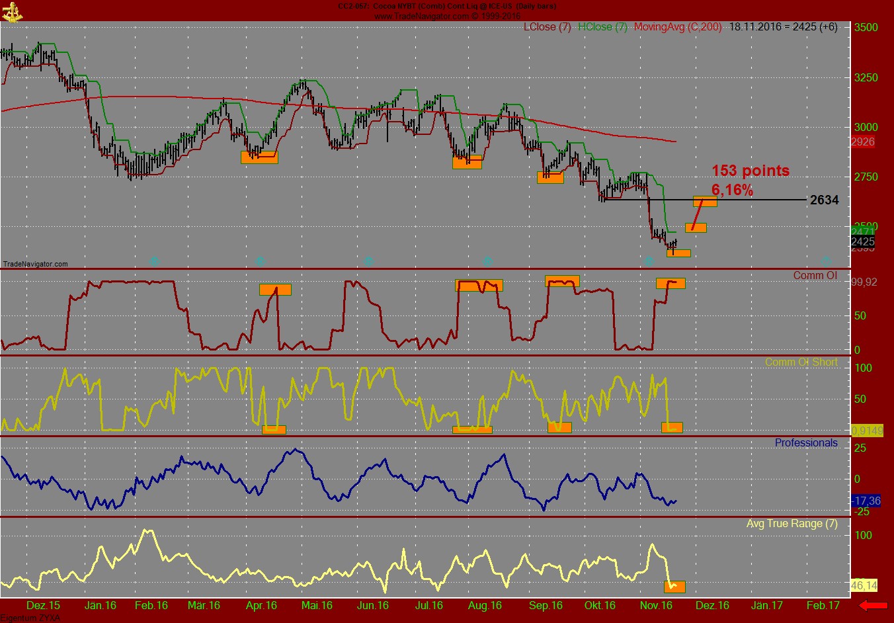The width and height of the screenshot is (894, 623).
Task: Click the 2634 horizontal price line label
Action: tap(824, 200)
